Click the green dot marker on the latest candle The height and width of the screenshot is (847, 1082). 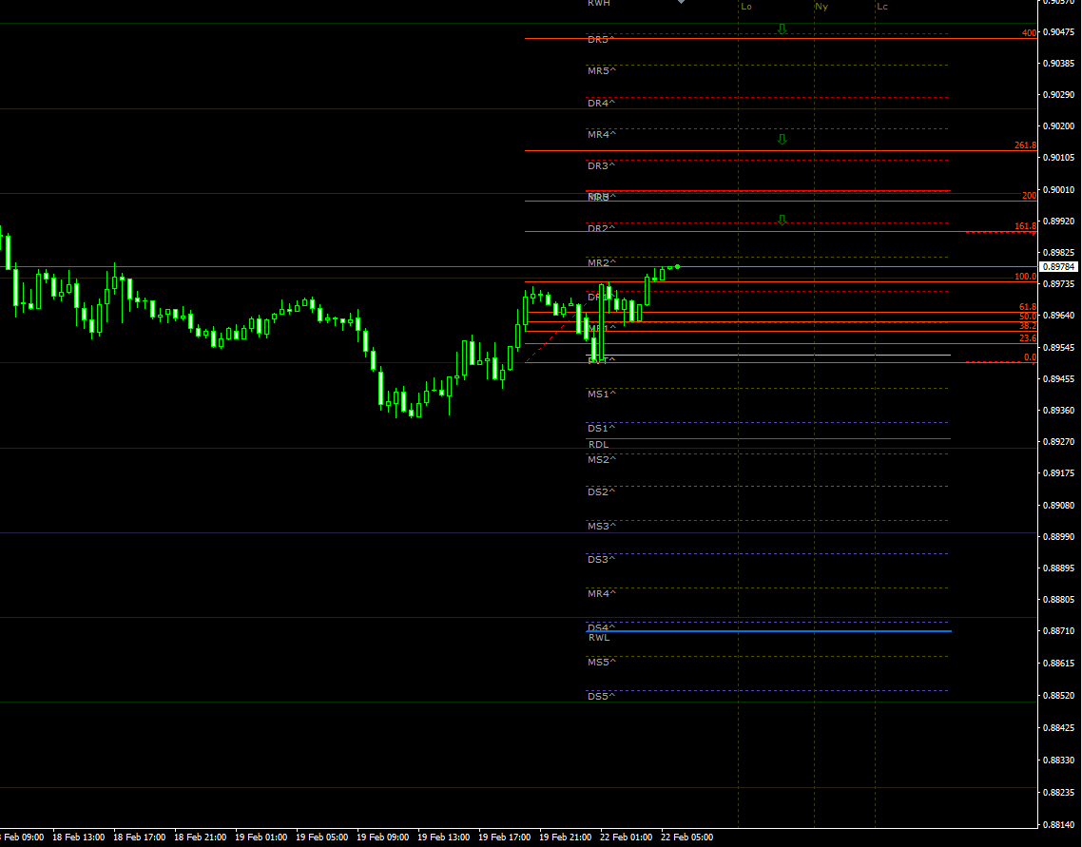pos(678,267)
